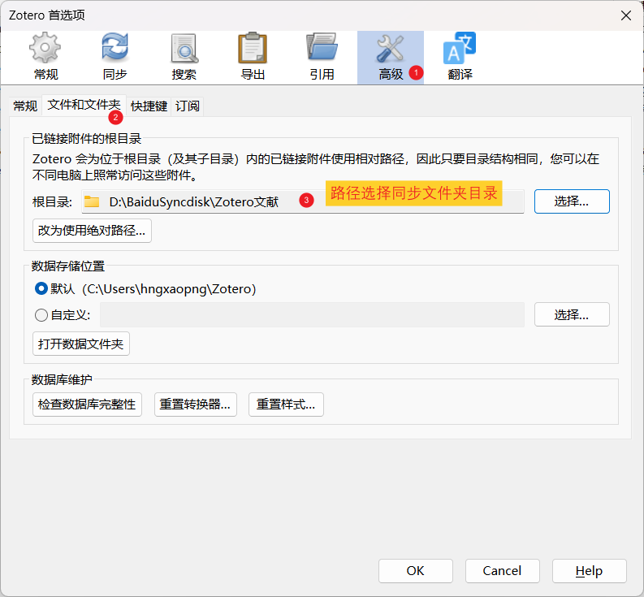This screenshot has width=644, height=597.
Task: Close the Zotero 首选项 window
Action: coord(626,15)
